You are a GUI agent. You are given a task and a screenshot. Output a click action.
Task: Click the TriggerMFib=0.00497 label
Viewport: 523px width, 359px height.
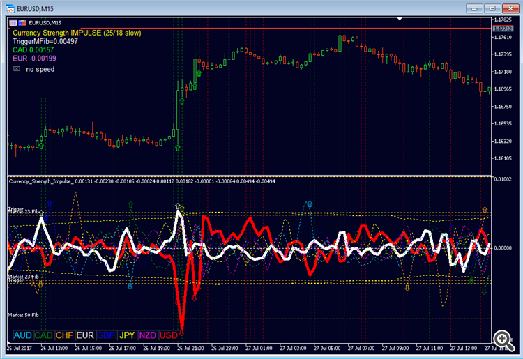pyautogui.click(x=45, y=41)
